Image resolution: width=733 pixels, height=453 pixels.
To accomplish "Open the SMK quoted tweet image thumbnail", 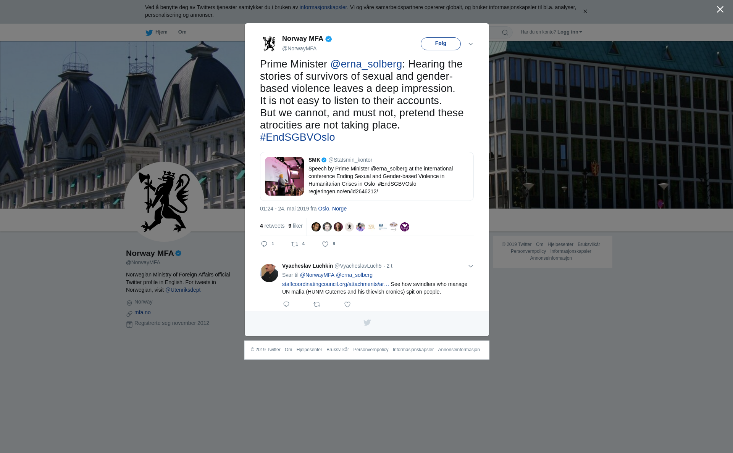I will (x=284, y=176).
